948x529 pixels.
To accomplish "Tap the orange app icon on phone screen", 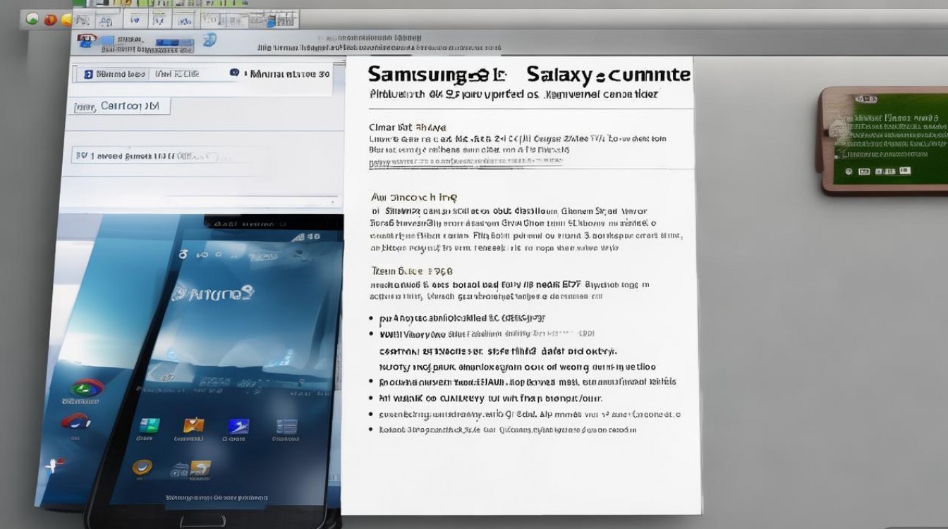I will pyautogui.click(x=193, y=425).
